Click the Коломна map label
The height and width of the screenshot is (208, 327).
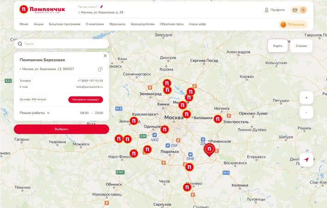(x=240, y=185)
